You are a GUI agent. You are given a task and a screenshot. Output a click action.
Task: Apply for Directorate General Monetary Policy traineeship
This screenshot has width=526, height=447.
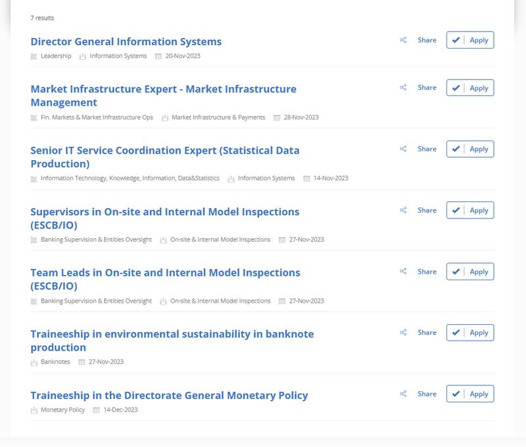click(470, 394)
